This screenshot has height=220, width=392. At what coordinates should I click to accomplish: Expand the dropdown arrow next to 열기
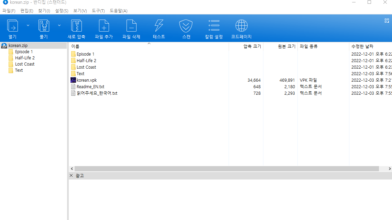point(28,25)
